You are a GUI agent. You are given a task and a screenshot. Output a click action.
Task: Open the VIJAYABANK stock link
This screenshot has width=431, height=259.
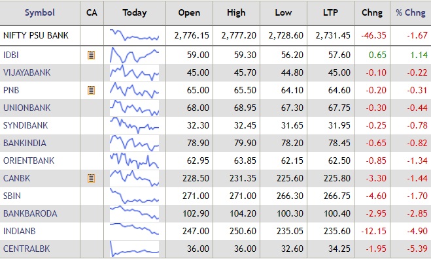(x=27, y=72)
